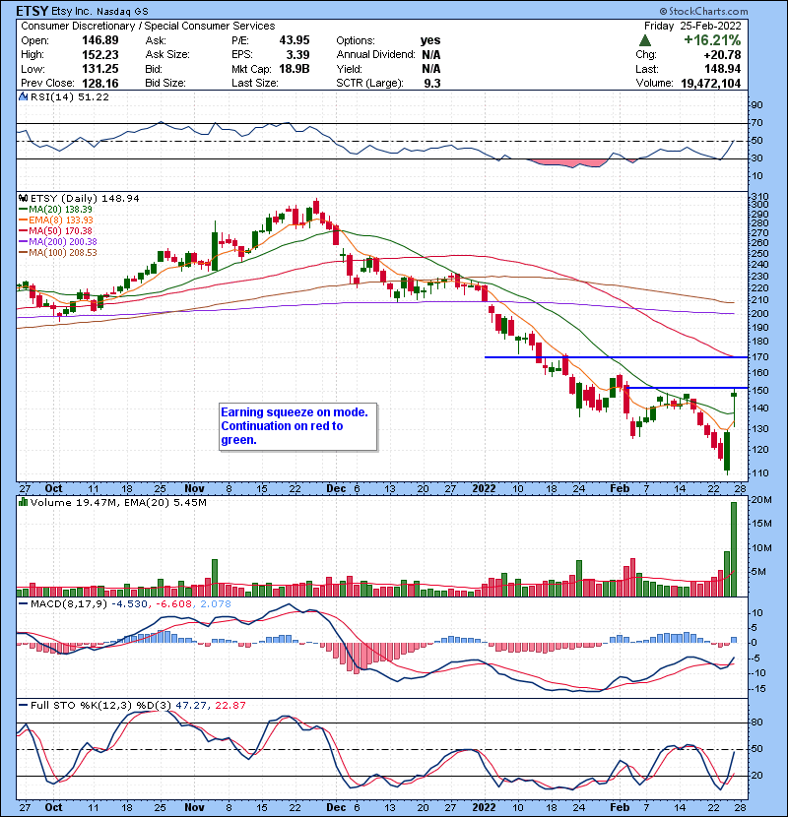Click the RSI line icon beside RSI(14)

[23, 96]
